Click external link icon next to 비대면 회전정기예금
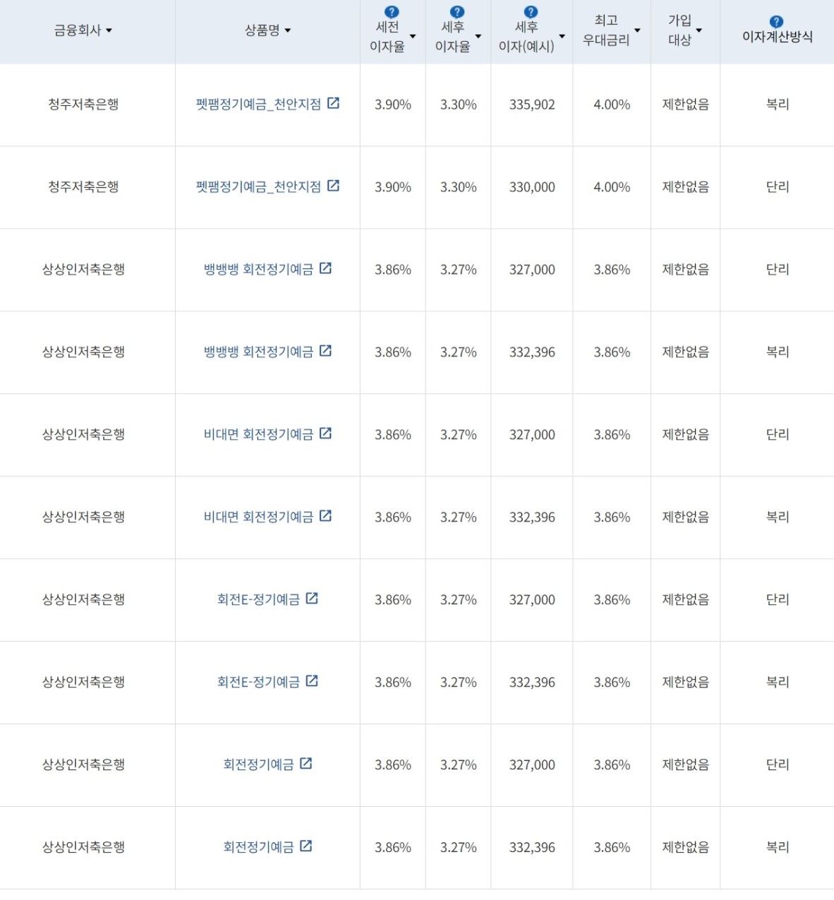Image resolution: width=834 pixels, height=900 pixels. (325, 433)
